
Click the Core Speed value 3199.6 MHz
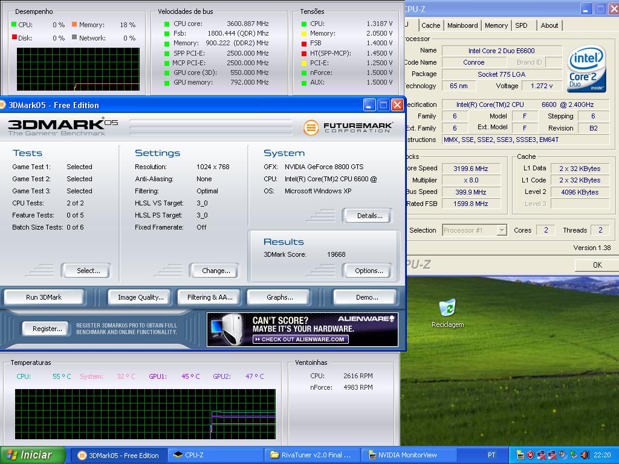tap(470, 169)
